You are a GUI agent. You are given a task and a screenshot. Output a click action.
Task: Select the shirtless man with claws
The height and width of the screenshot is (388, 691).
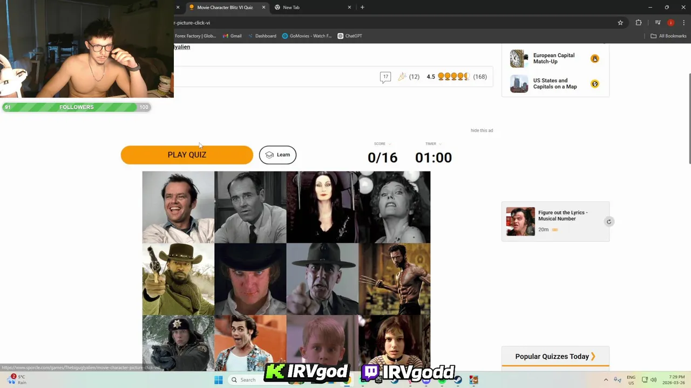click(x=395, y=279)
